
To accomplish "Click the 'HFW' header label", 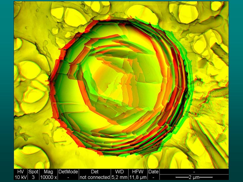I will point(138,172).
